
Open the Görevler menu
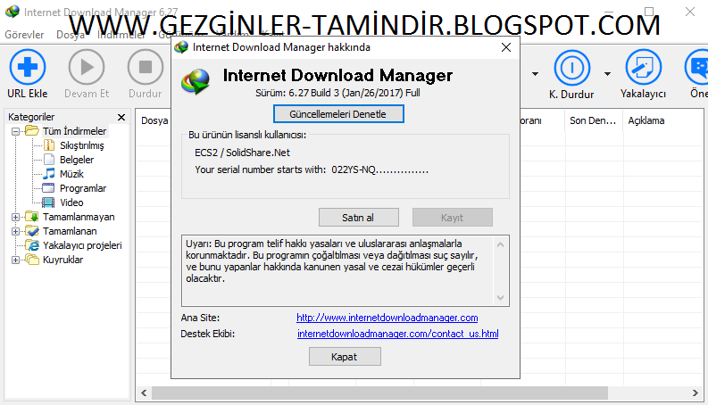pyautogui.click(x=24, y=35)
